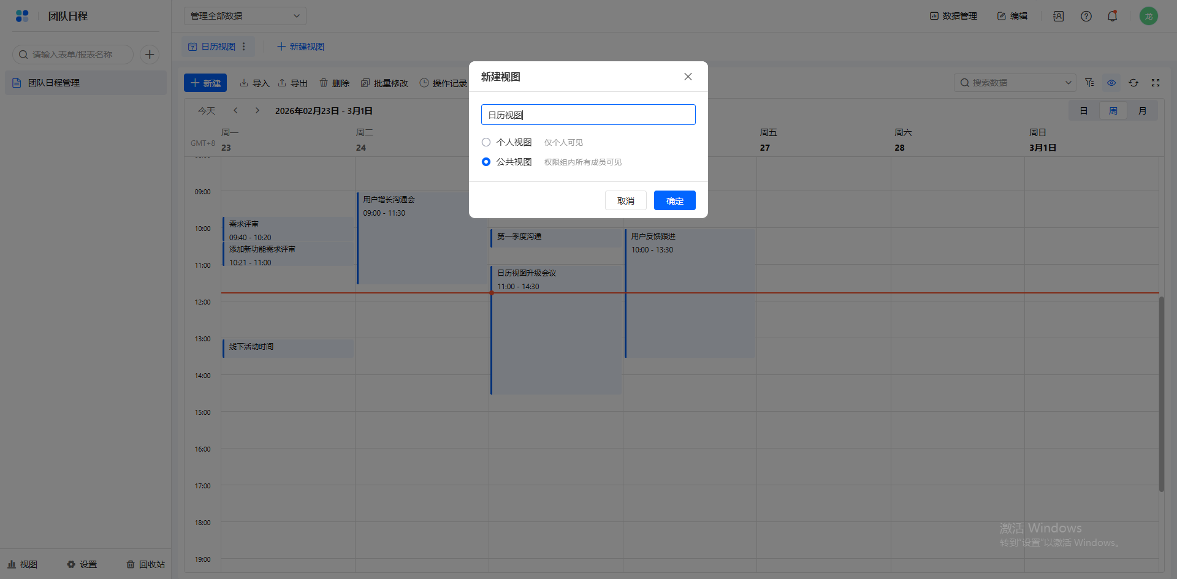Click the refresh data icon
This screenshot has width=1177, height=579.
tap(1133, 83)
